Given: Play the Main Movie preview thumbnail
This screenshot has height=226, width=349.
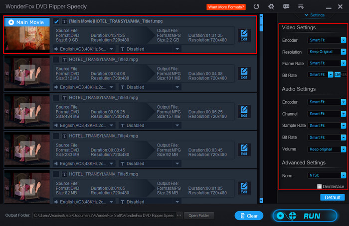Looking at the screenshot, I should pyautogui.click(x=27, y=35).
